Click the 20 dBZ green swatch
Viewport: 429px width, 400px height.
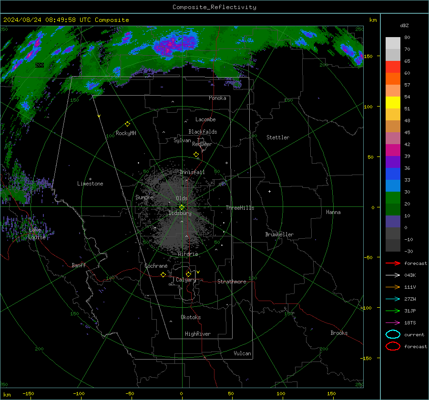pyautogui.click(x=393, y=198)
